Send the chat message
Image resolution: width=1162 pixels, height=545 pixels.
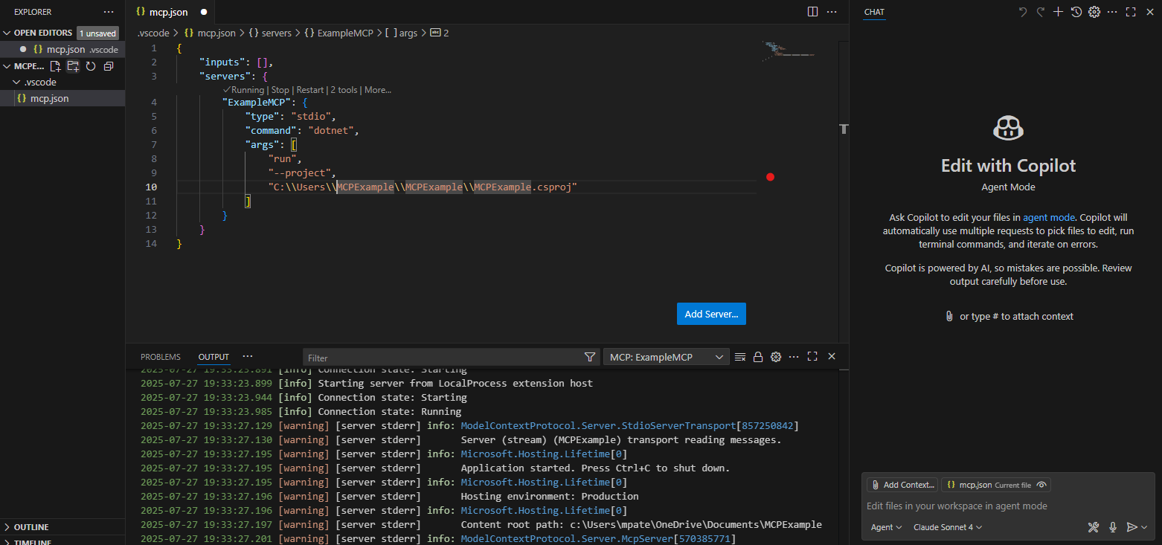[1131, 527]
